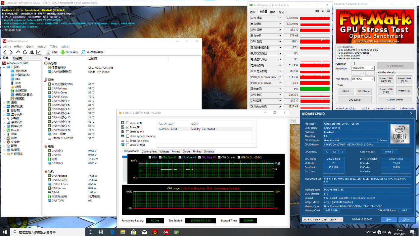Screen dimensions: 419x236
Task: Switch to Statistics tab in stability test
Action: [209, 151]
